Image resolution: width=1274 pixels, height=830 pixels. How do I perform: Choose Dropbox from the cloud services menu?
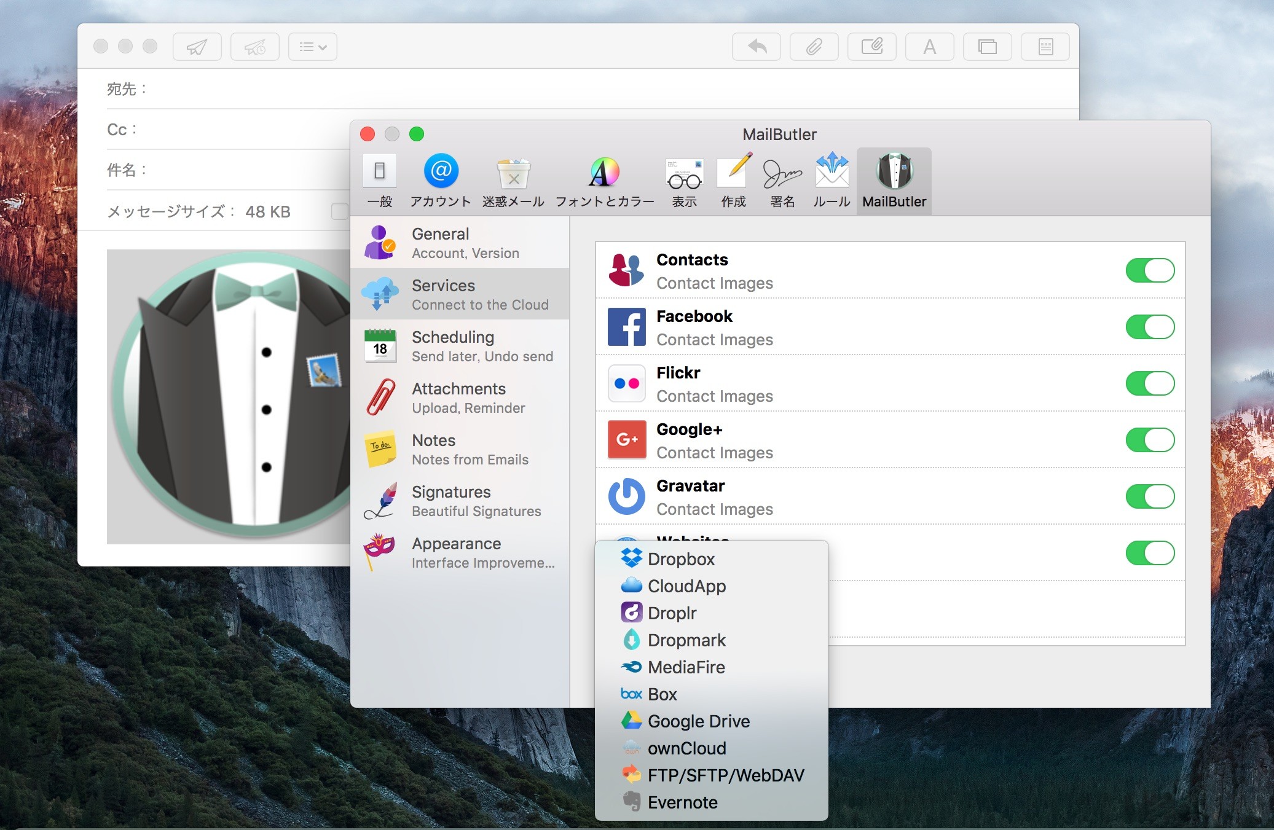point(681,559)
